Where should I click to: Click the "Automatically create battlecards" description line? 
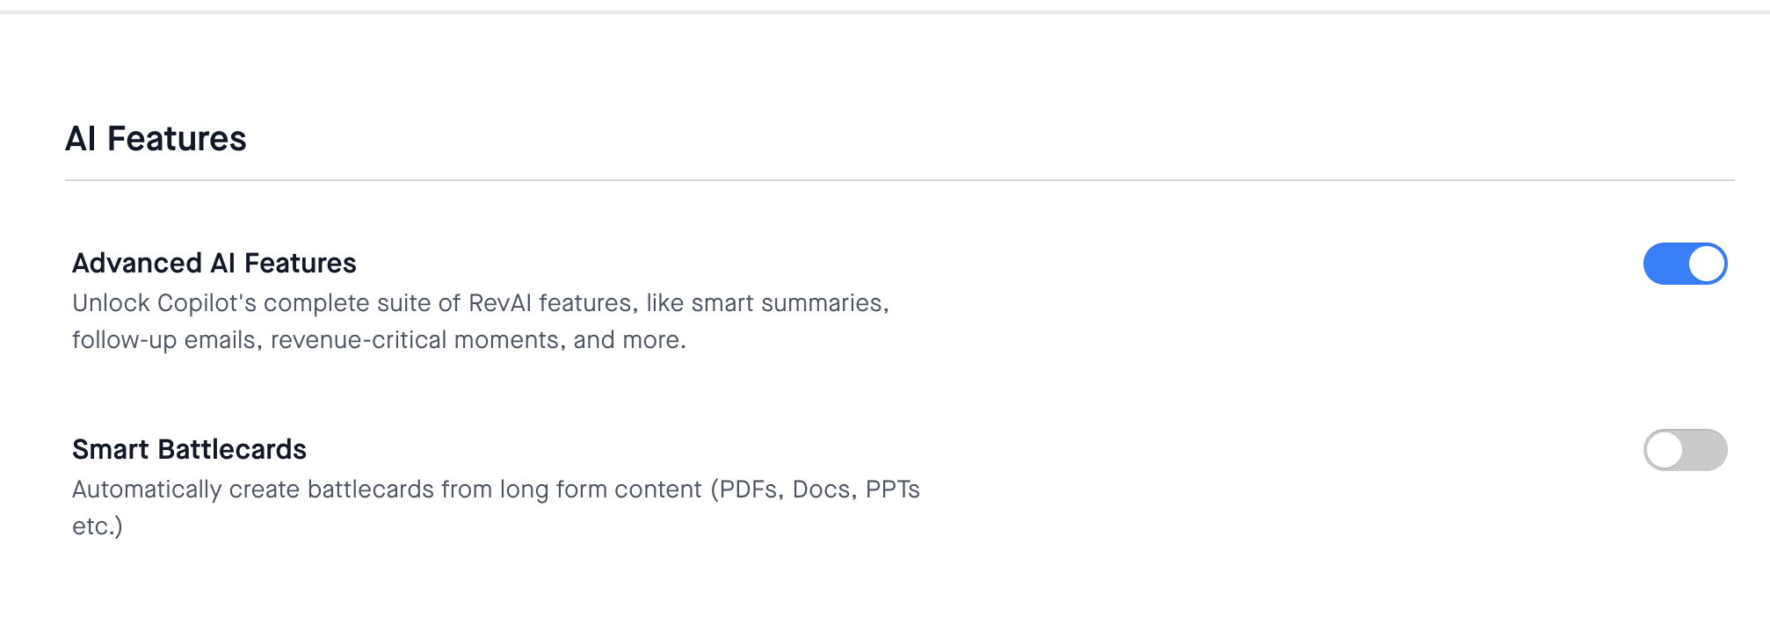click(496, 490)
